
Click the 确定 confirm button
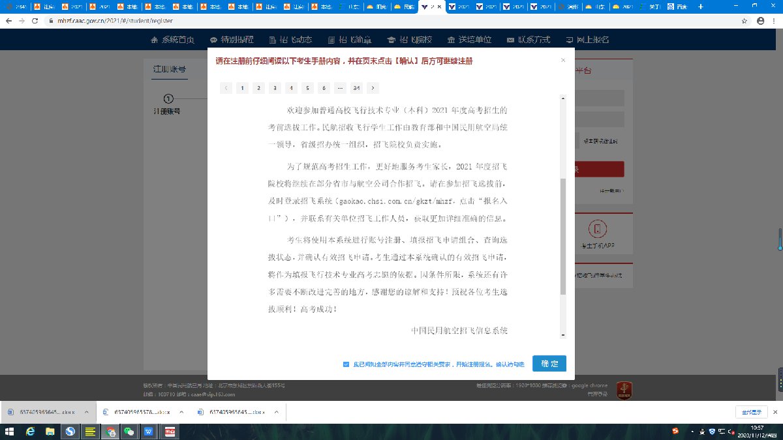(x=549, y=364)
